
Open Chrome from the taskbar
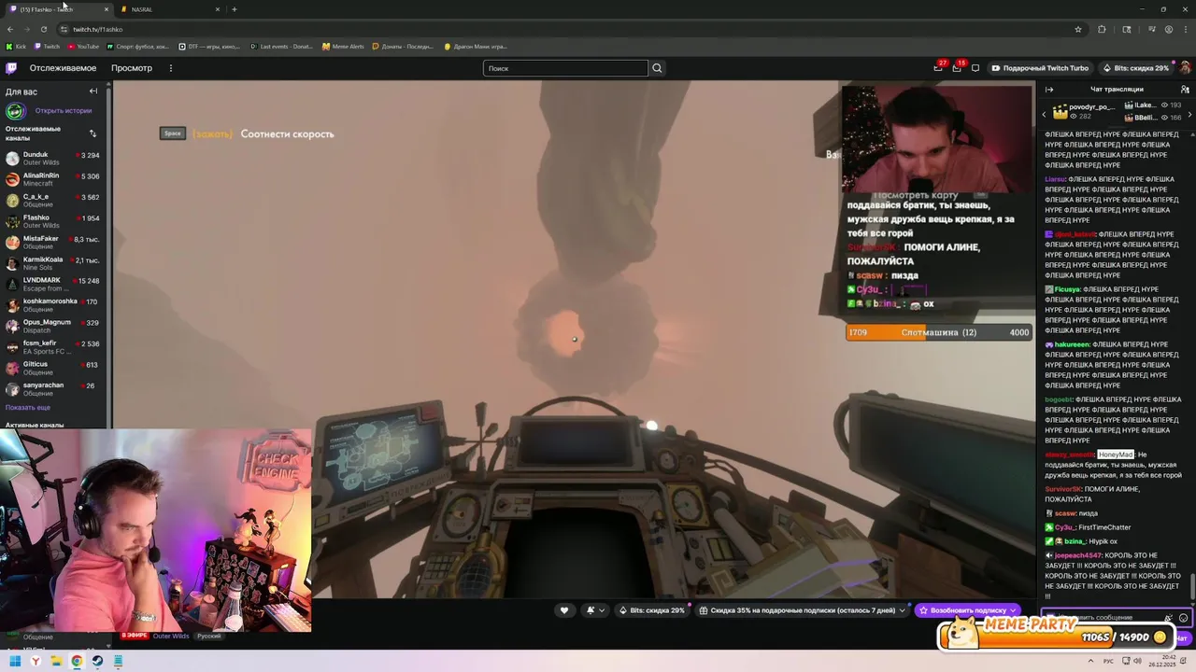coord(77,661)
